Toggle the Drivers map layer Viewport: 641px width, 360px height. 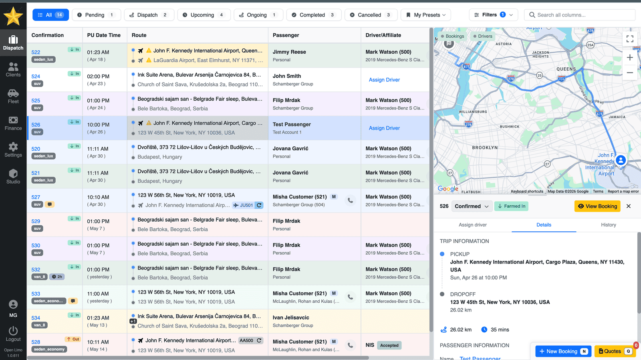482,36
